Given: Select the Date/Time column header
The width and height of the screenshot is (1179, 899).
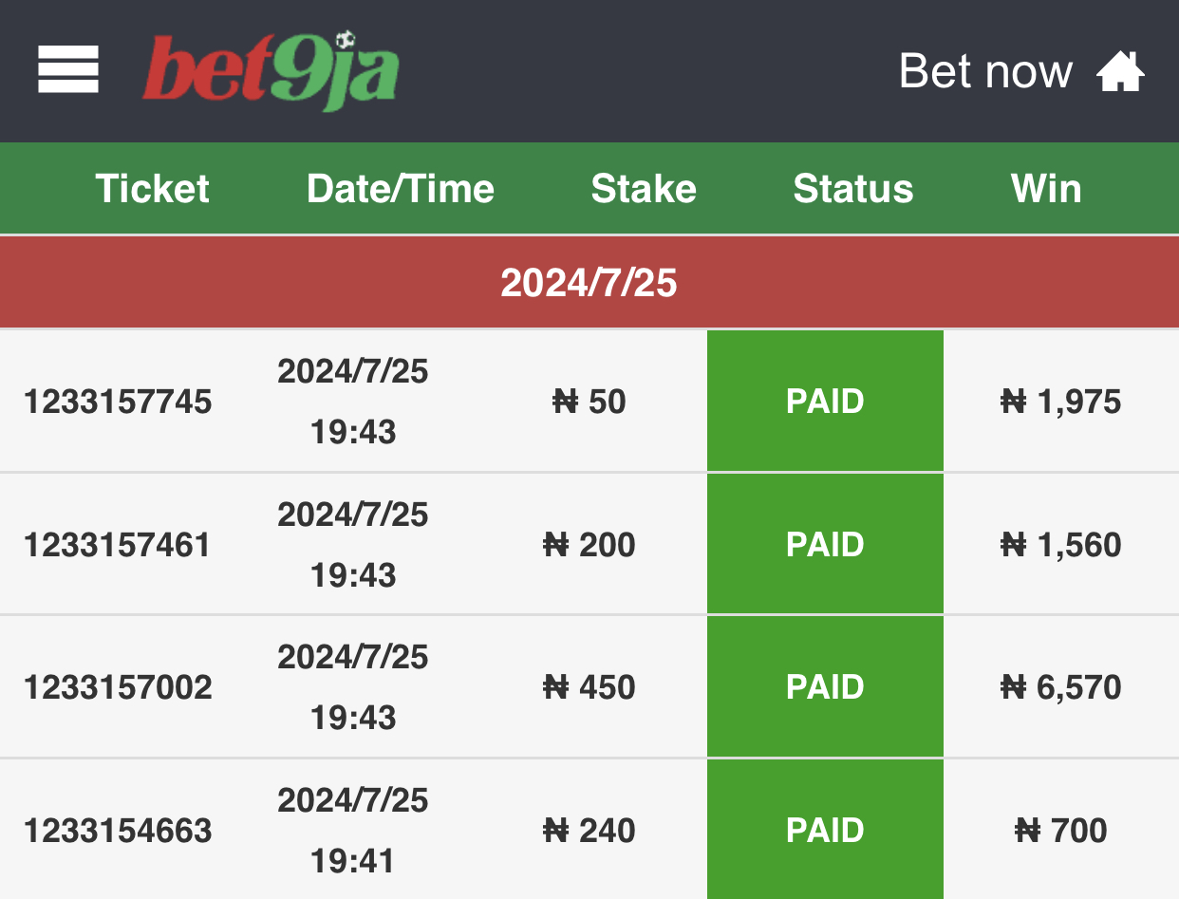Looking at the screenshot, I should [401, 188].
